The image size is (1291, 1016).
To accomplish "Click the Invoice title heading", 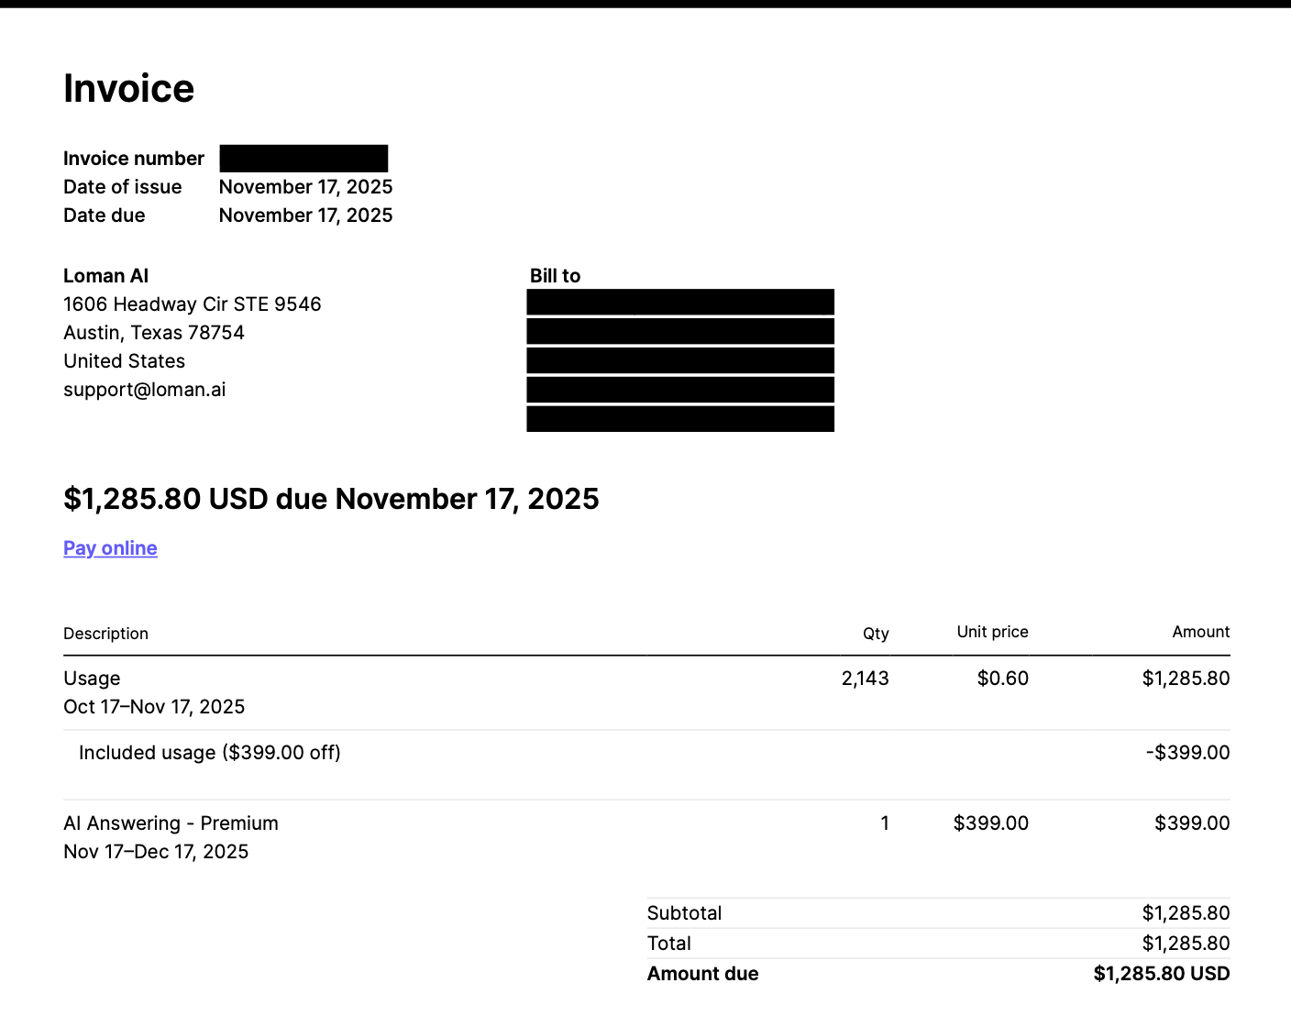I will [x=128, y=89].
